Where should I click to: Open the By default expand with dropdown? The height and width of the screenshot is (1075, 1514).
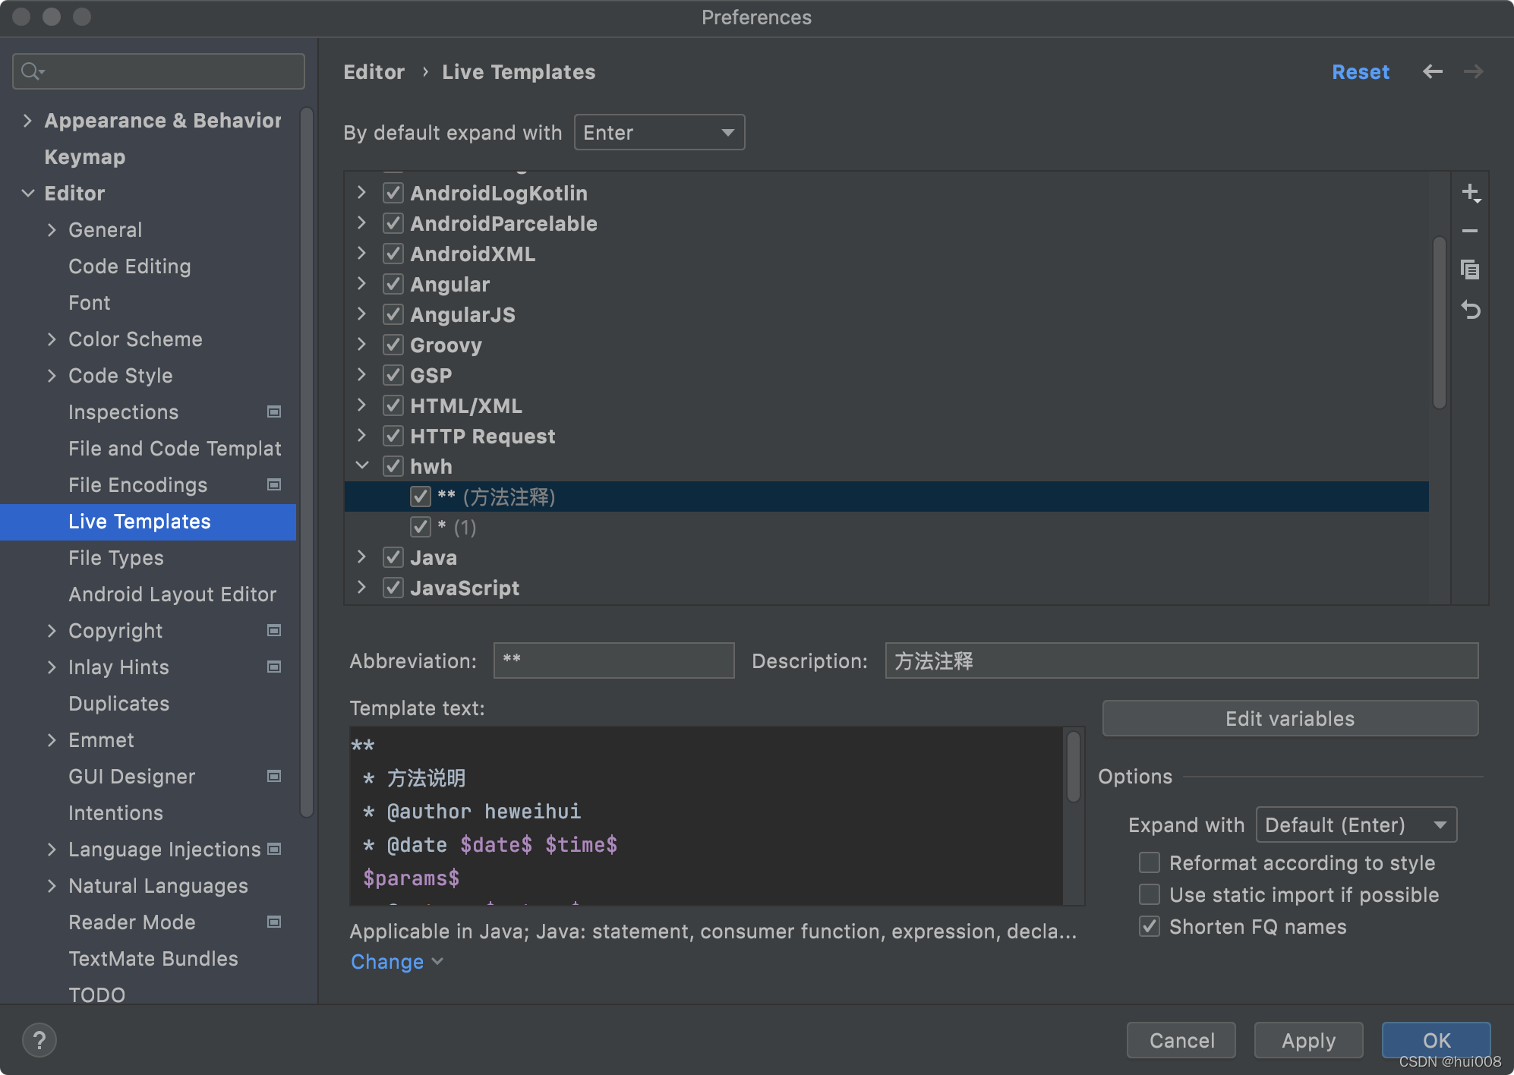(x=659, y=132)
